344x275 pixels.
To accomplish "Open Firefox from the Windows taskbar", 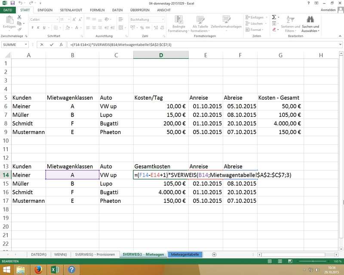I will coord(38,269).
